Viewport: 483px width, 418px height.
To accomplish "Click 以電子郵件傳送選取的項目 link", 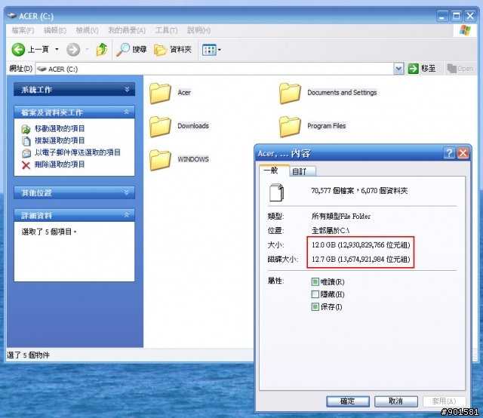I will [77, 152].
